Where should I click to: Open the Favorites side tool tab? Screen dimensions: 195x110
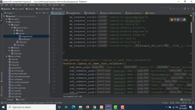pyautogui.click(x=2, y=77)
